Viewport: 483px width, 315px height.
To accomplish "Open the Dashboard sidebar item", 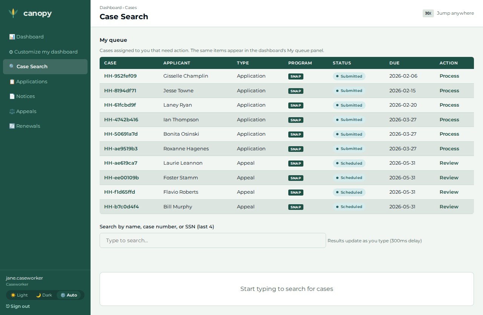I will [45, 37].
